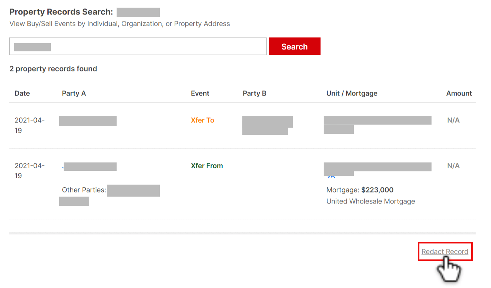Click the 2 property records found text
Screen dimensions: 491x288
pyautogui.click(x=53, y=69)
